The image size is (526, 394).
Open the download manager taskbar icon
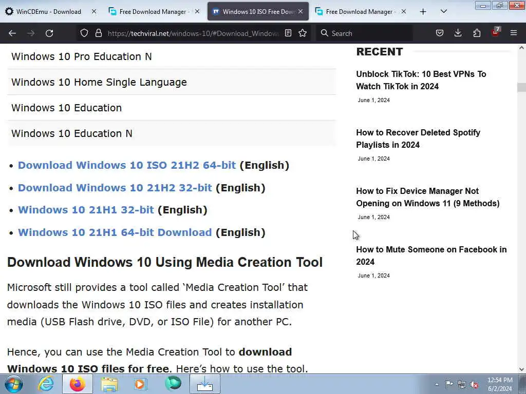click(204, 384)
